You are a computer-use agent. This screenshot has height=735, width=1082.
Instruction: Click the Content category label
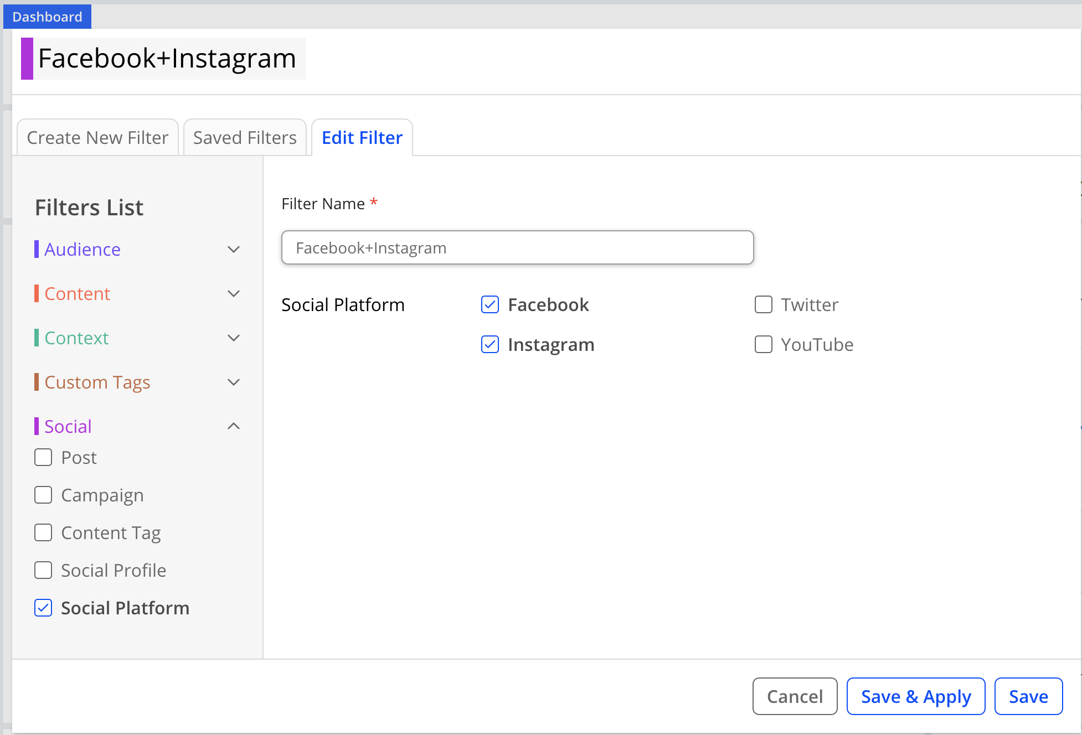[78, 294]
